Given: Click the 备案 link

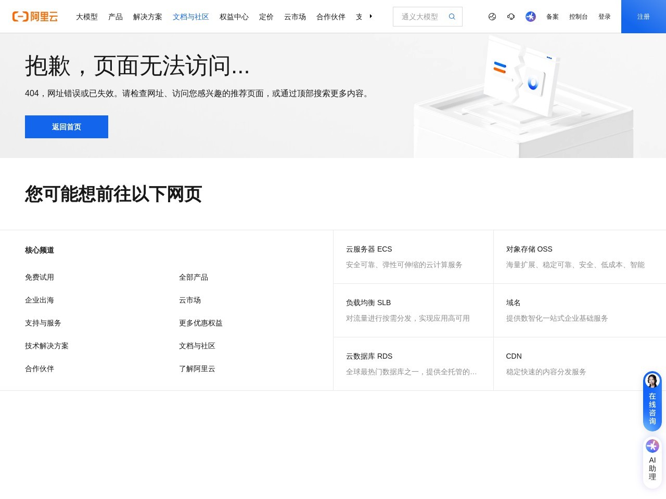Looking at the screenshot, I should (553, 17).
